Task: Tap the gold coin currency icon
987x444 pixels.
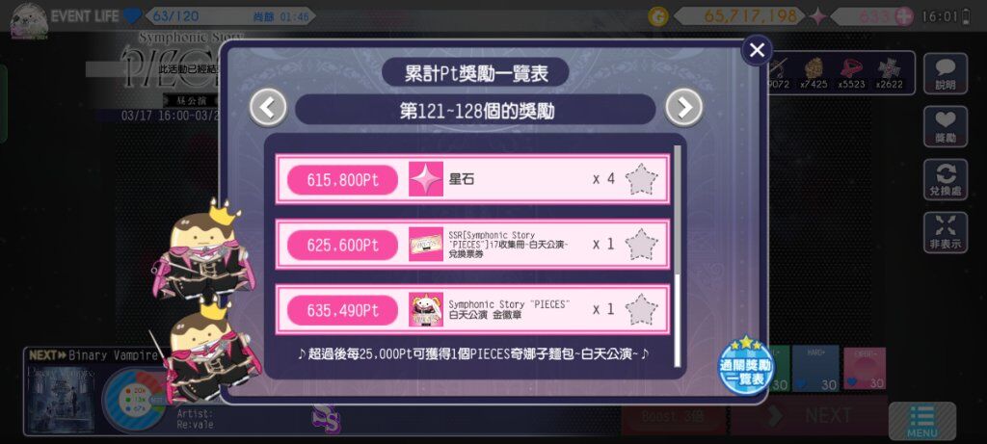Action: (x=658, y=16)
